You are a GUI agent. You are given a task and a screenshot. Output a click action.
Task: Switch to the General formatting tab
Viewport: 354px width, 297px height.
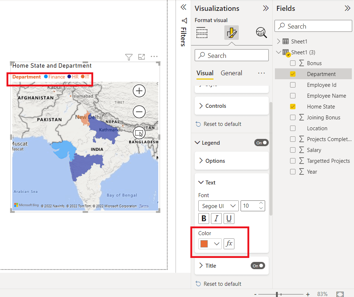[x=231, y=73]
